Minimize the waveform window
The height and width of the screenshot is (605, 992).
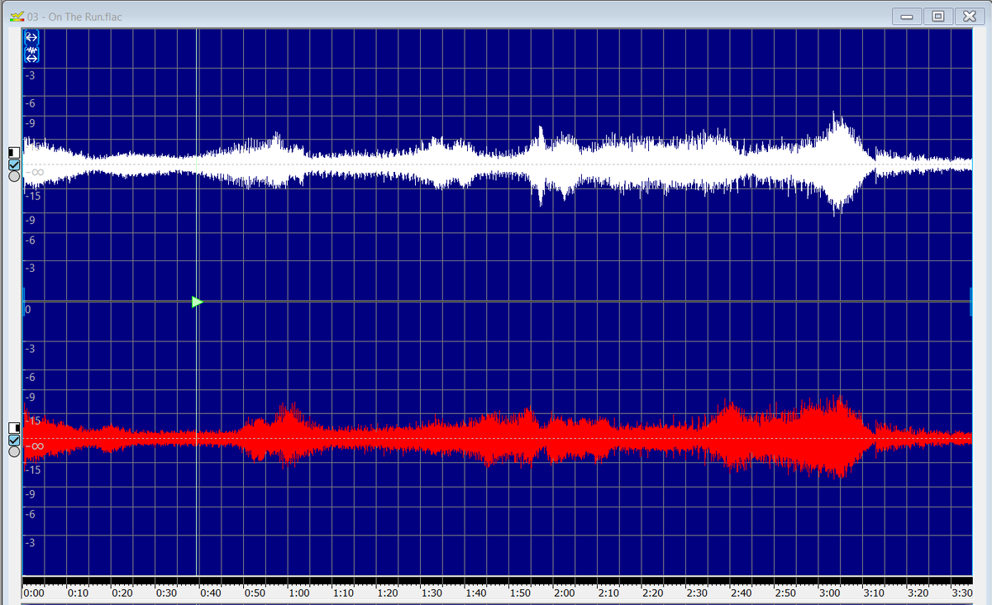tap(909, 17)
